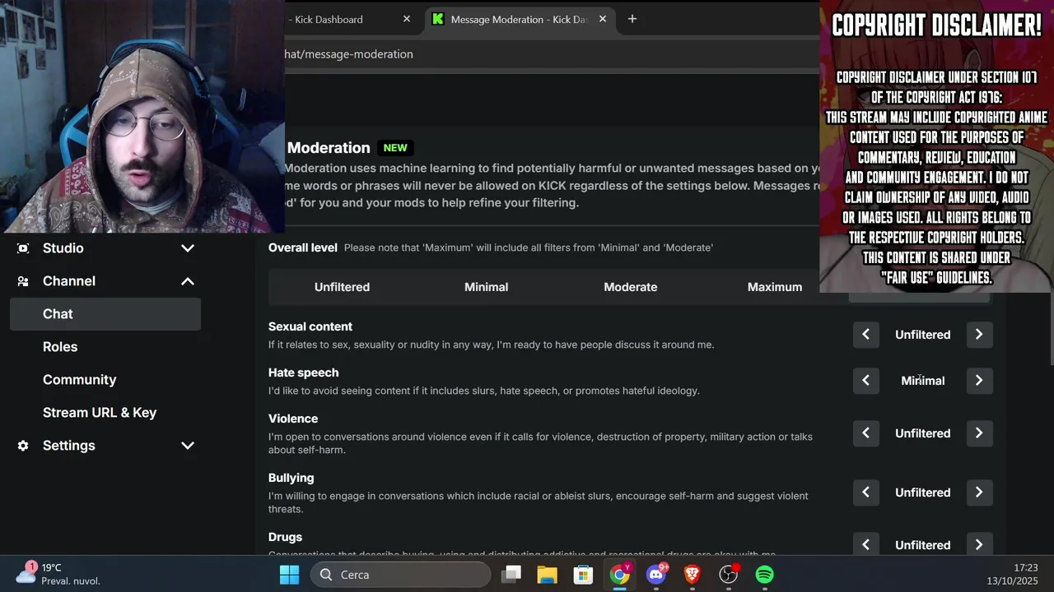Click the Minimal value for Hate speech
The width and height of the screenshot is (1054, 592).
pyautogui.click(x=922, y=381)
